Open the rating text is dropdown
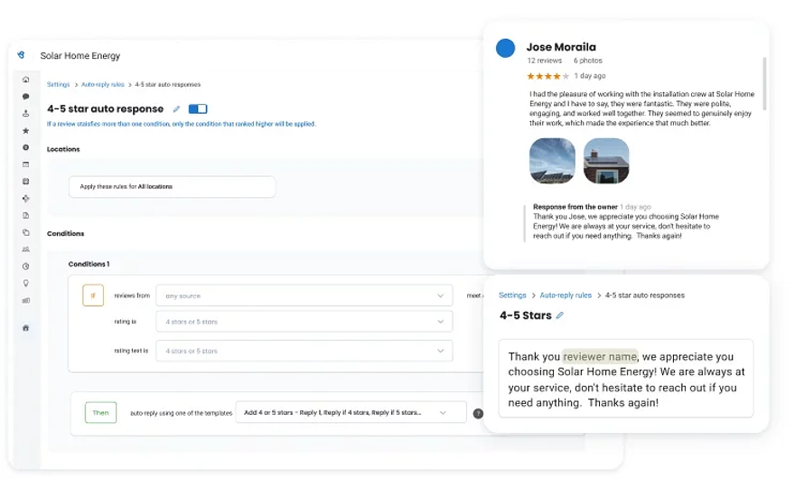The image size is (795, 479). (304, 351)
